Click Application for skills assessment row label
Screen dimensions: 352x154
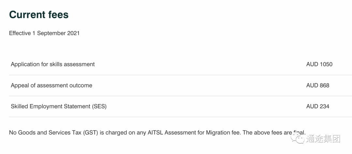(53, 64)
